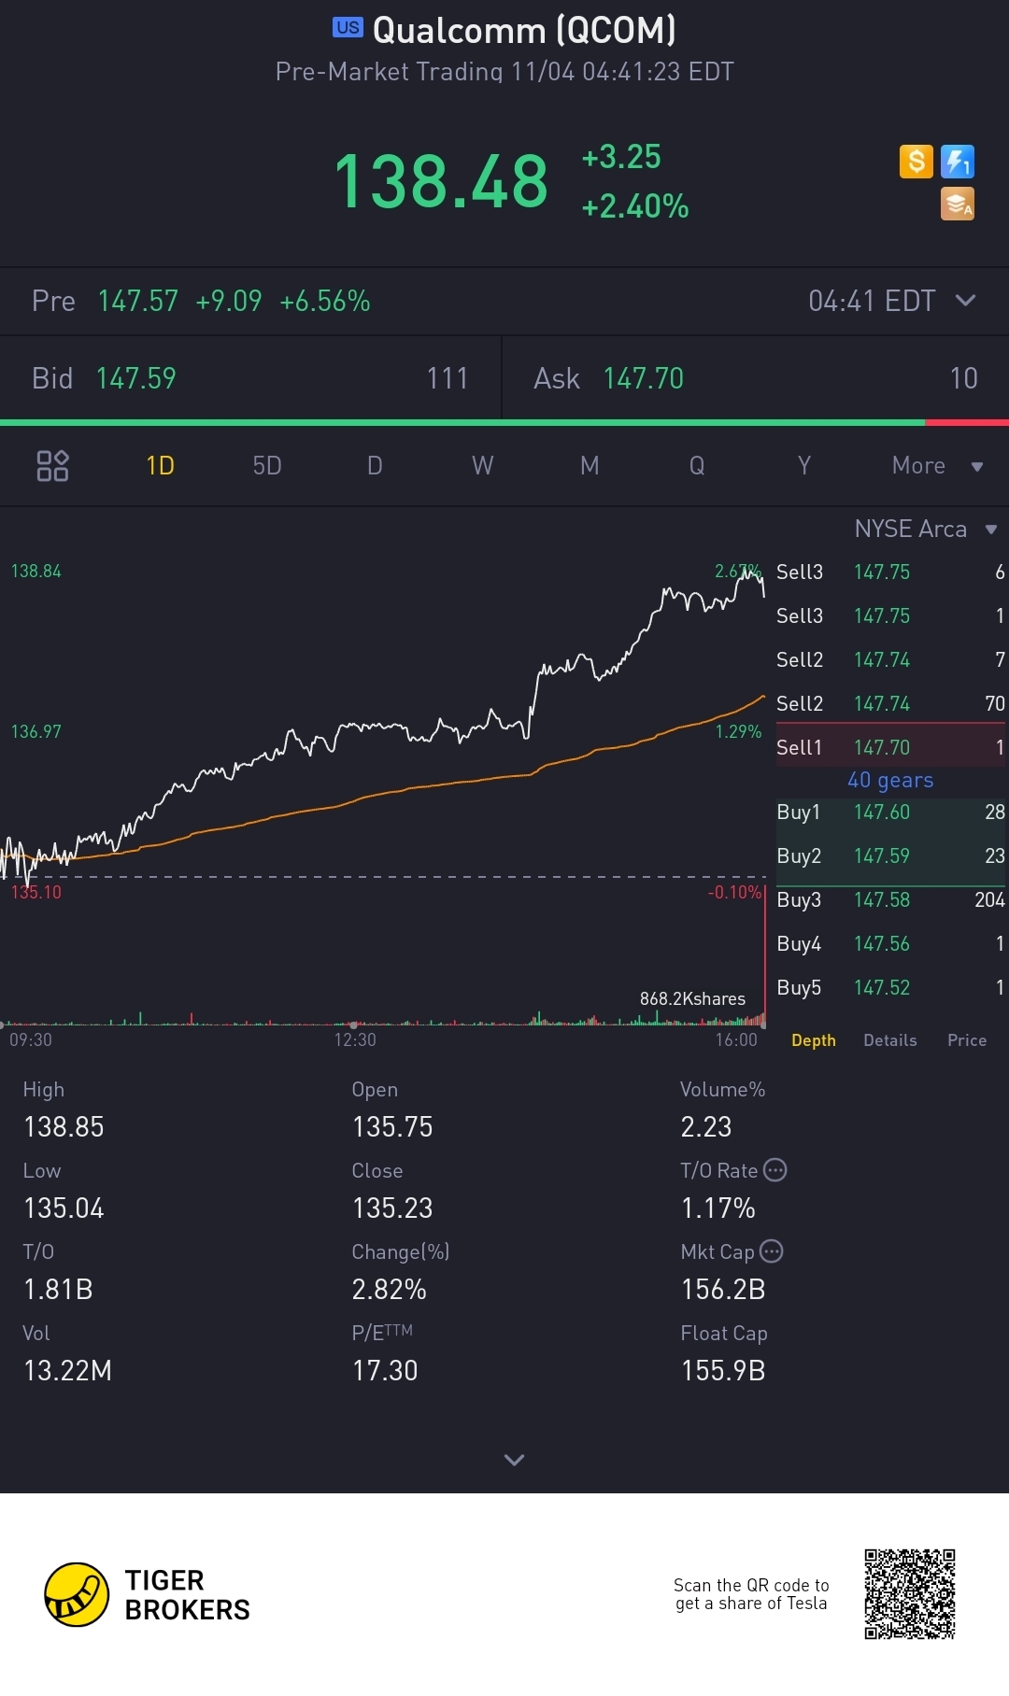Tap the 40 gears depth link

(890, 780)
